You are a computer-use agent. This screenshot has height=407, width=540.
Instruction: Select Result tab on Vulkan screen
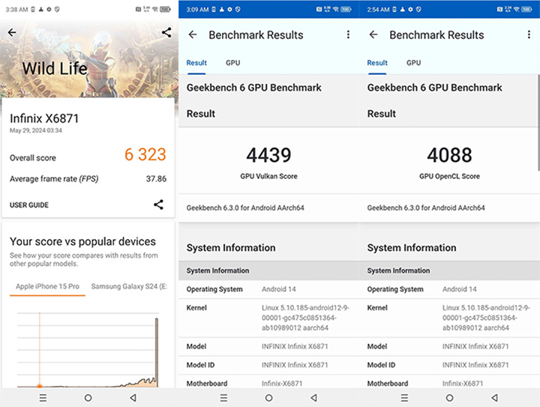point(196,63)
